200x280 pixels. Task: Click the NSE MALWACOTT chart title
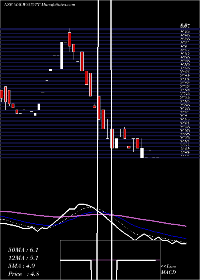tap(40, 5)
